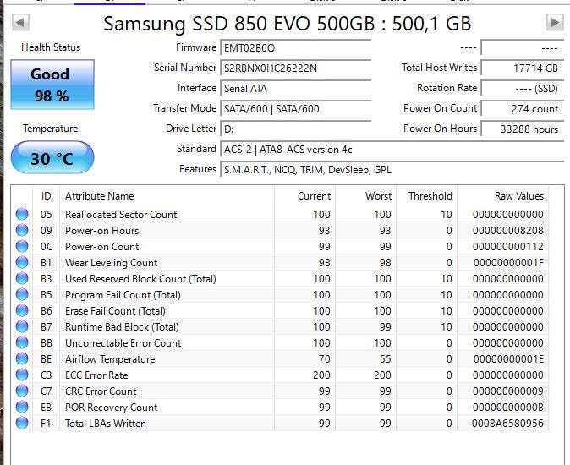The image size is (570, 465).
Task: Click raw value 00000000001E
Action: point(508,359)
